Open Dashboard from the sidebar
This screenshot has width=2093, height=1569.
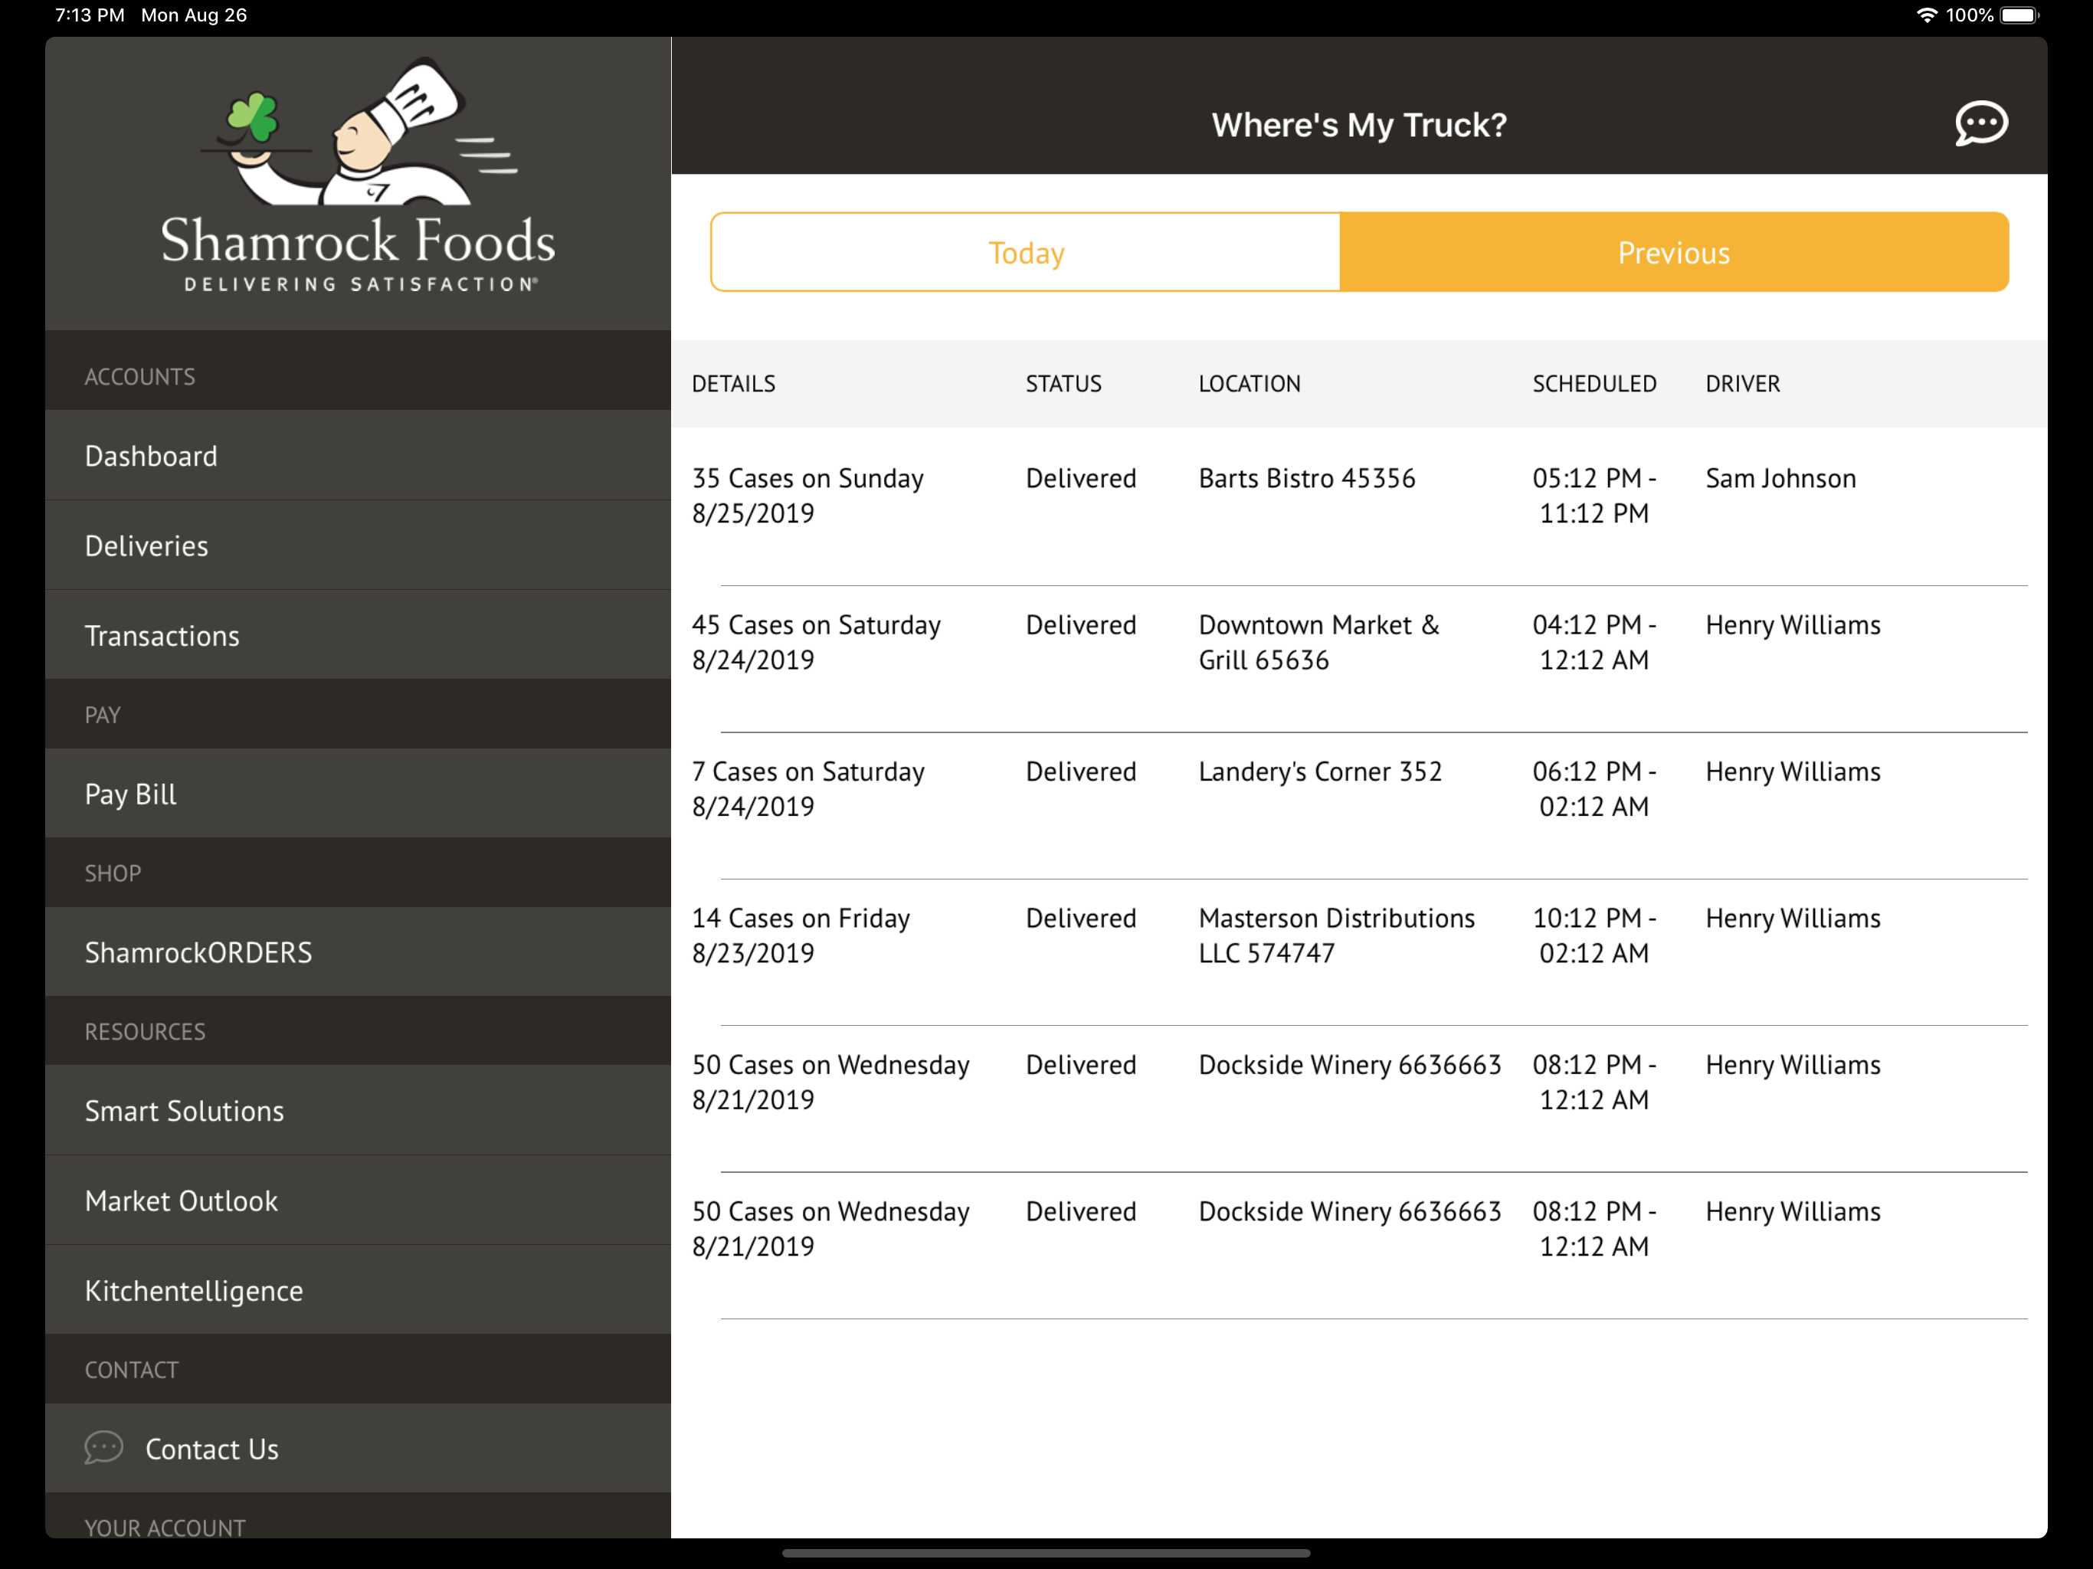(358, 456)
